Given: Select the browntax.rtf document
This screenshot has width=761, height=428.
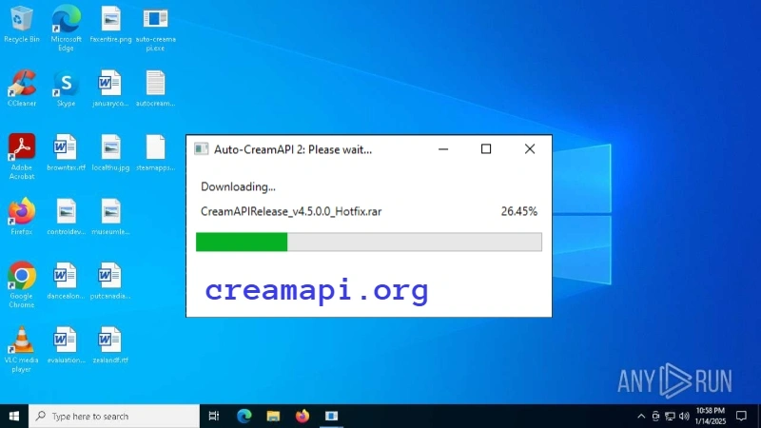Looking at the screenshot, I should (66, 152).
